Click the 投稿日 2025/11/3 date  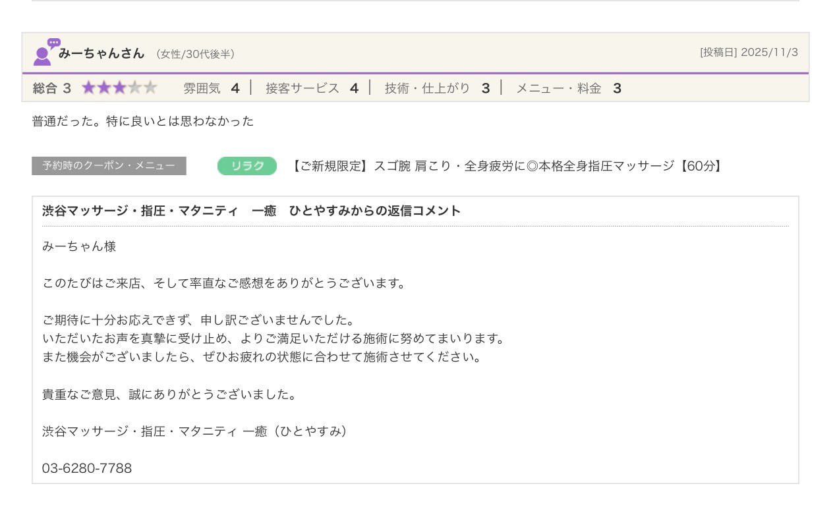[749, 53]
